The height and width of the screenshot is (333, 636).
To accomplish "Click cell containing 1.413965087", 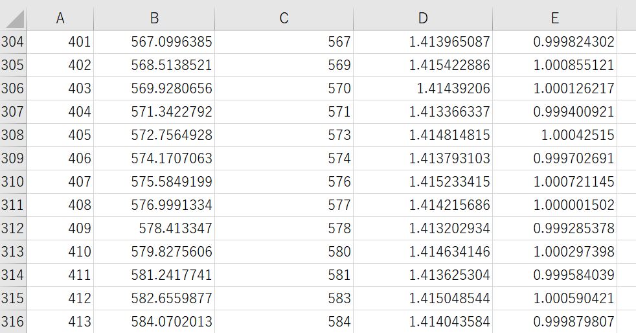I will point(423,41).
